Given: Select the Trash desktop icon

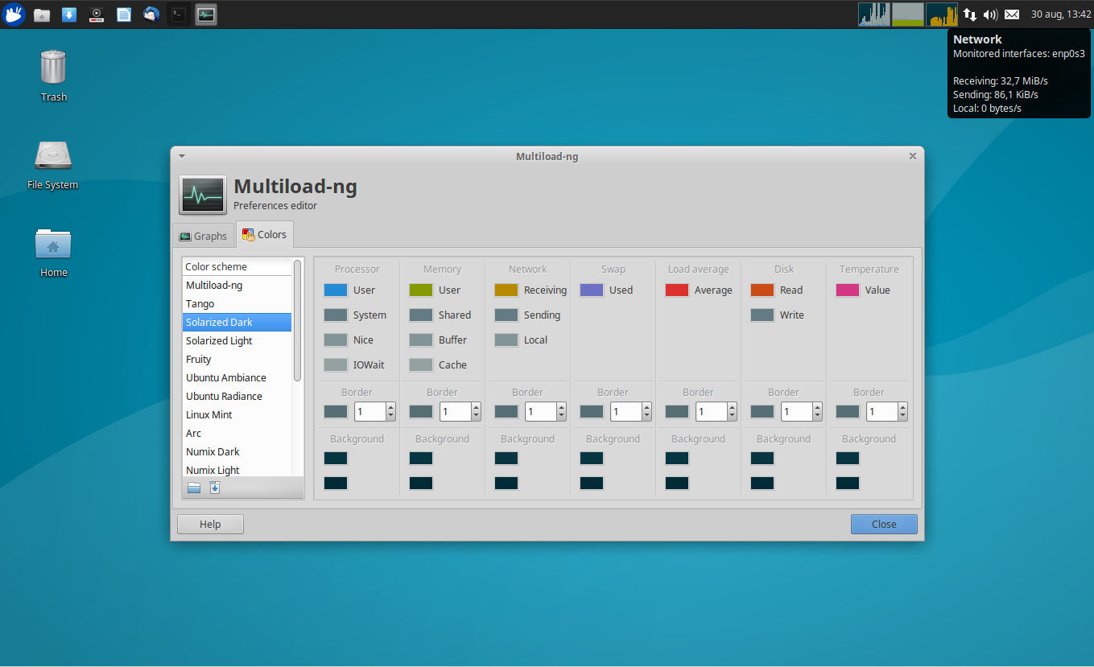Looking at the screenshot, I should 54,76.
